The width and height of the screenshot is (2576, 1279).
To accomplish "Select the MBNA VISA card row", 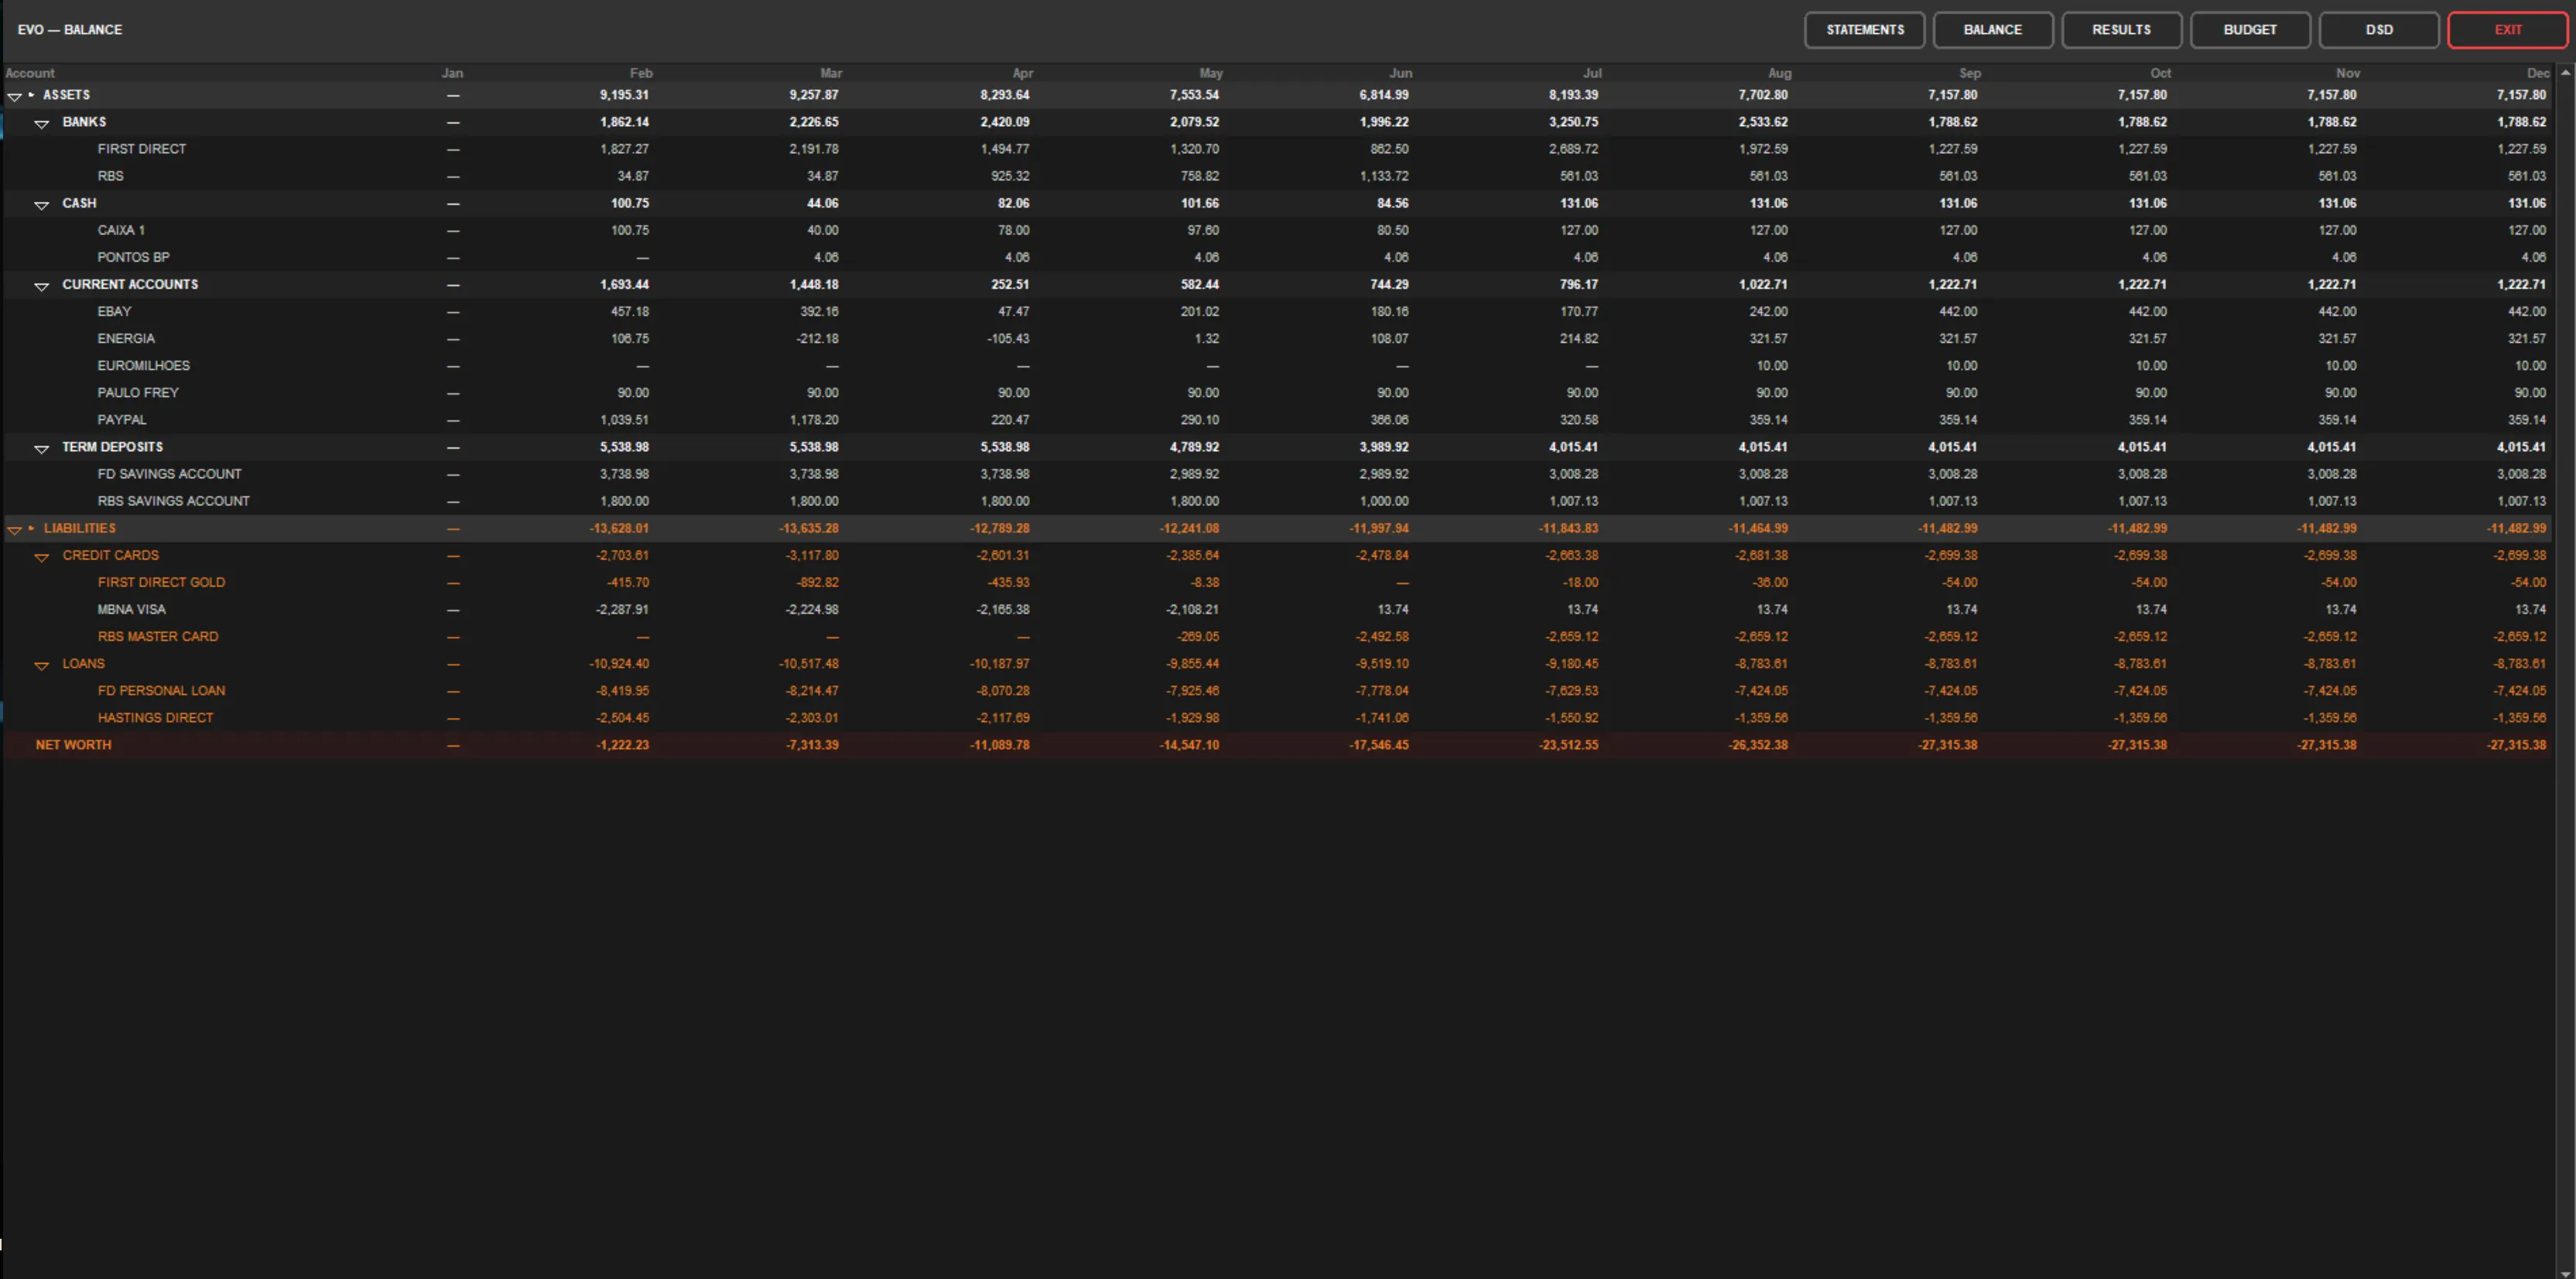I will [x=1278, y=609].
